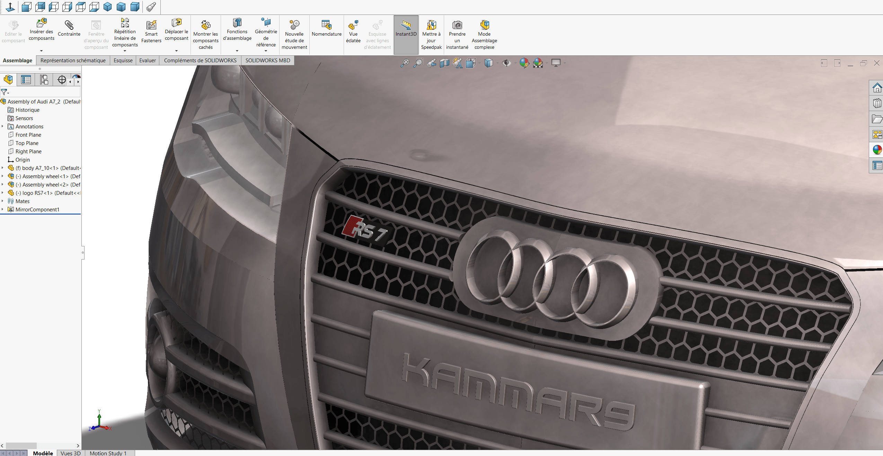Click the View Selector telescope icon in top toolbar
The image size is (883, 456).
(x=151, y=7)
